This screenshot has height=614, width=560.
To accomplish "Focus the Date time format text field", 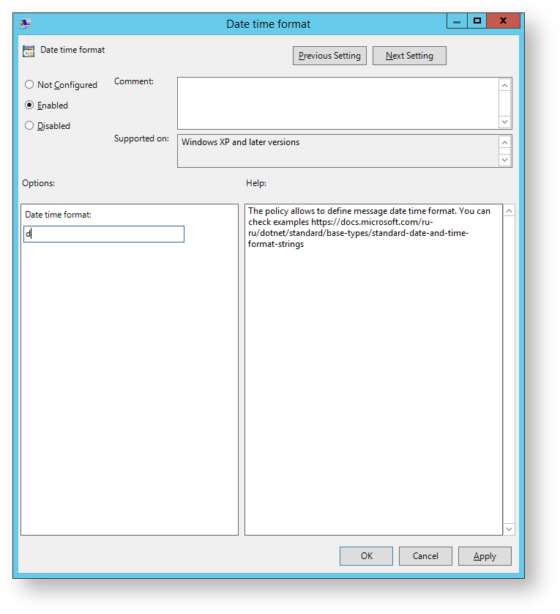I will (x=104, y=234).
